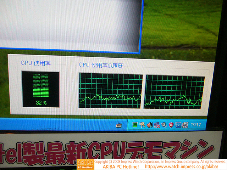Open the disconnected network tray icon

(156, 124)
